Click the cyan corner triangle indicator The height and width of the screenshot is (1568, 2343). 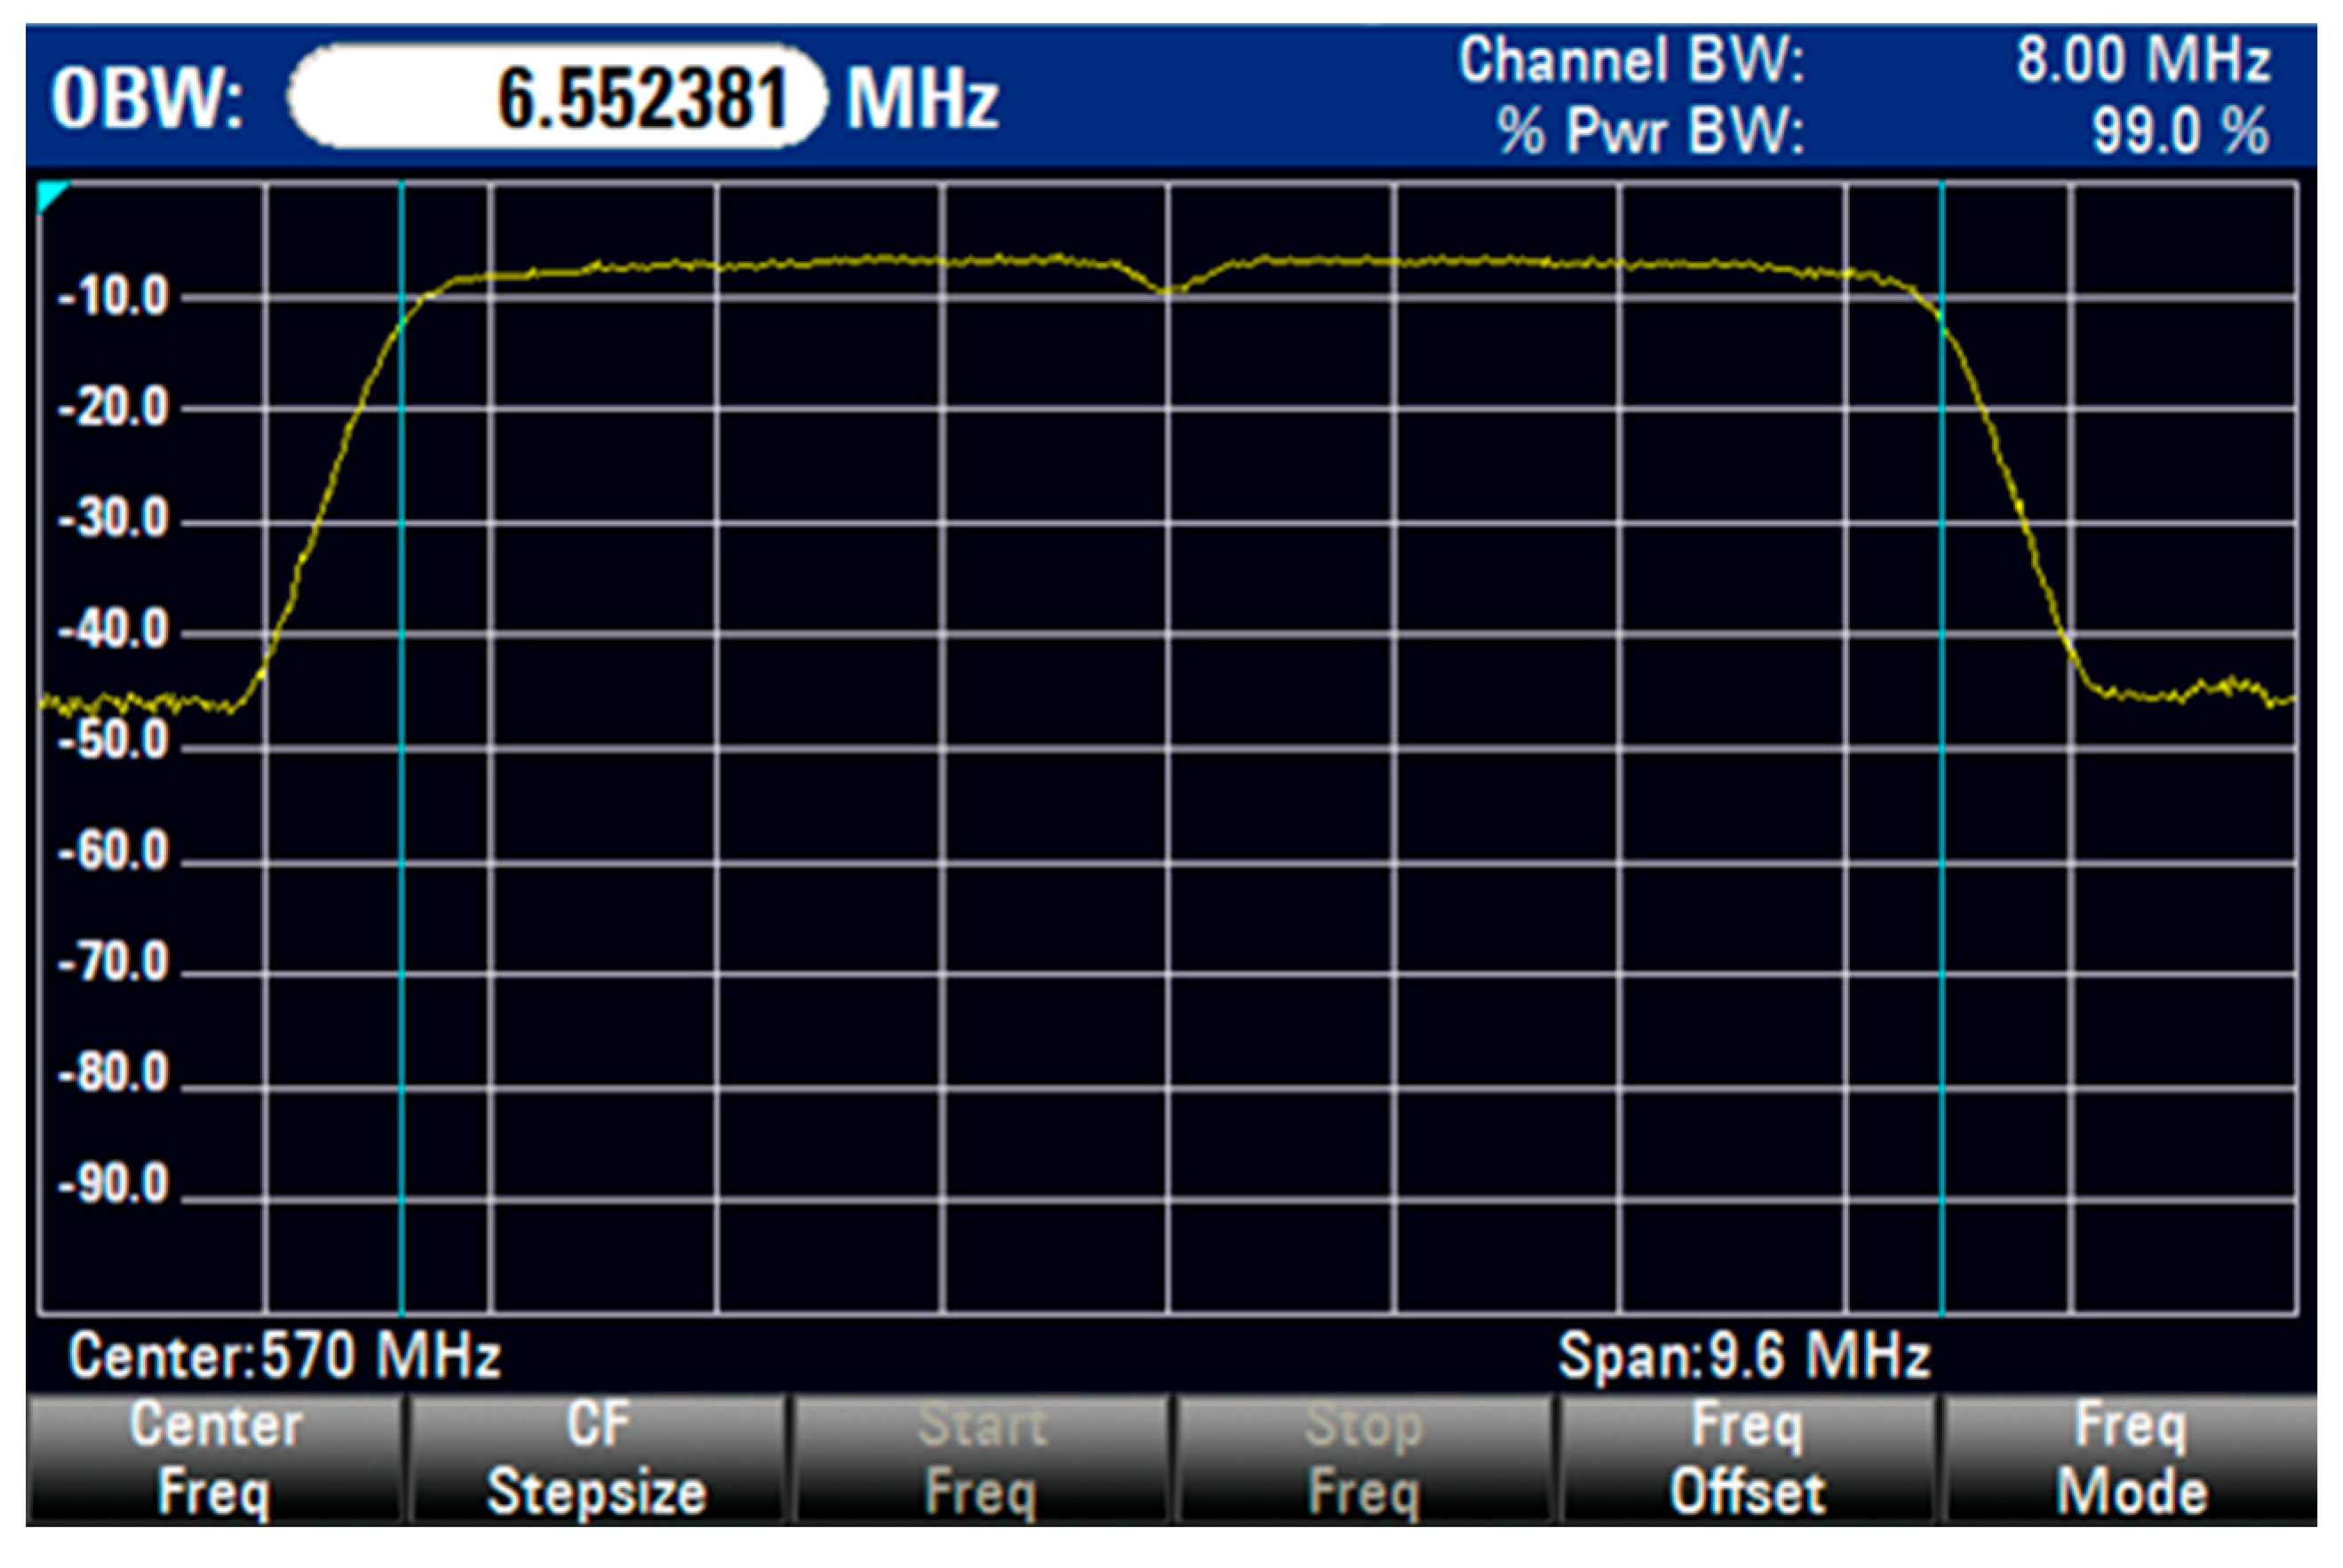pos(49,194)
